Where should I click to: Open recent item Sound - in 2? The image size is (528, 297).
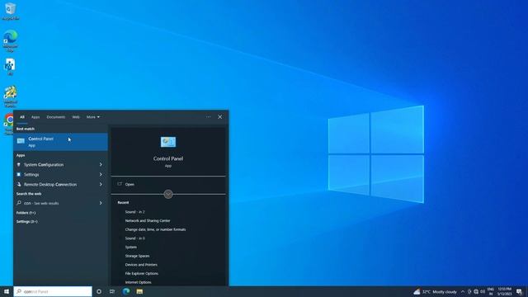[x=134, y=212]
